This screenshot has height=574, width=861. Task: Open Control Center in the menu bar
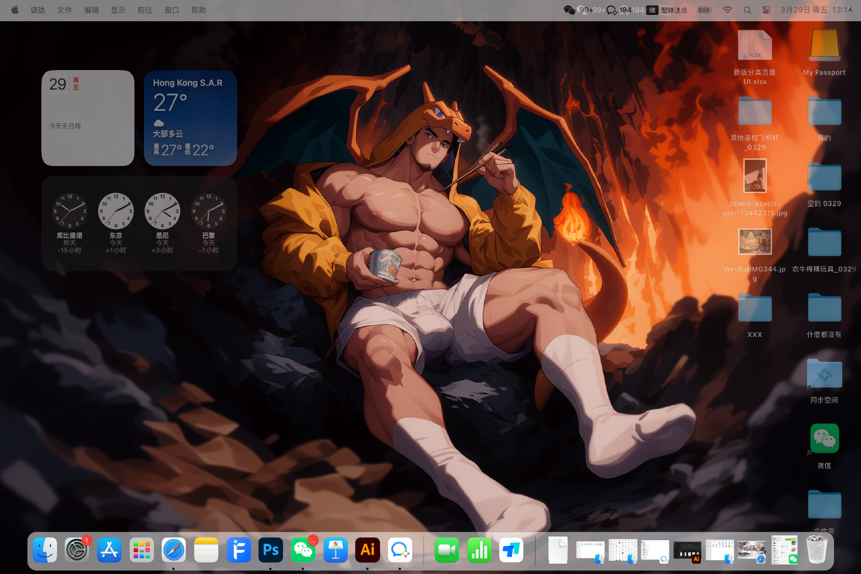click(766, 10)
